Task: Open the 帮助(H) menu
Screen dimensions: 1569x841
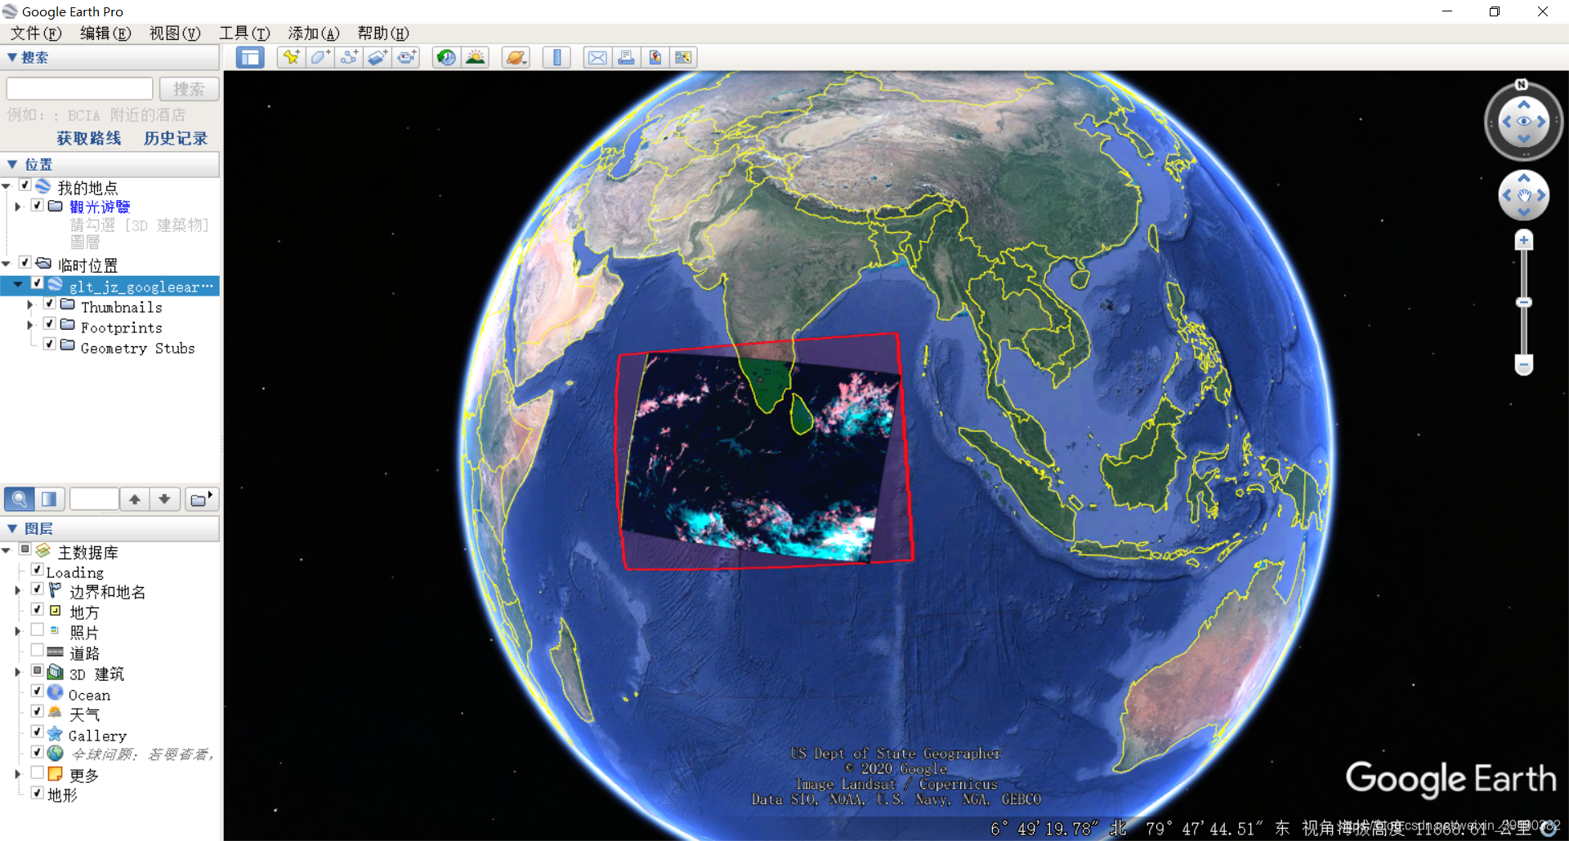Action: (383, 33)
